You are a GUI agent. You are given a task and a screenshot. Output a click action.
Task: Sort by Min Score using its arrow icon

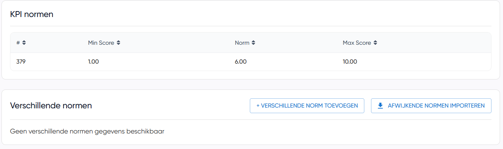pyautogui.click(x=118, y=43)
